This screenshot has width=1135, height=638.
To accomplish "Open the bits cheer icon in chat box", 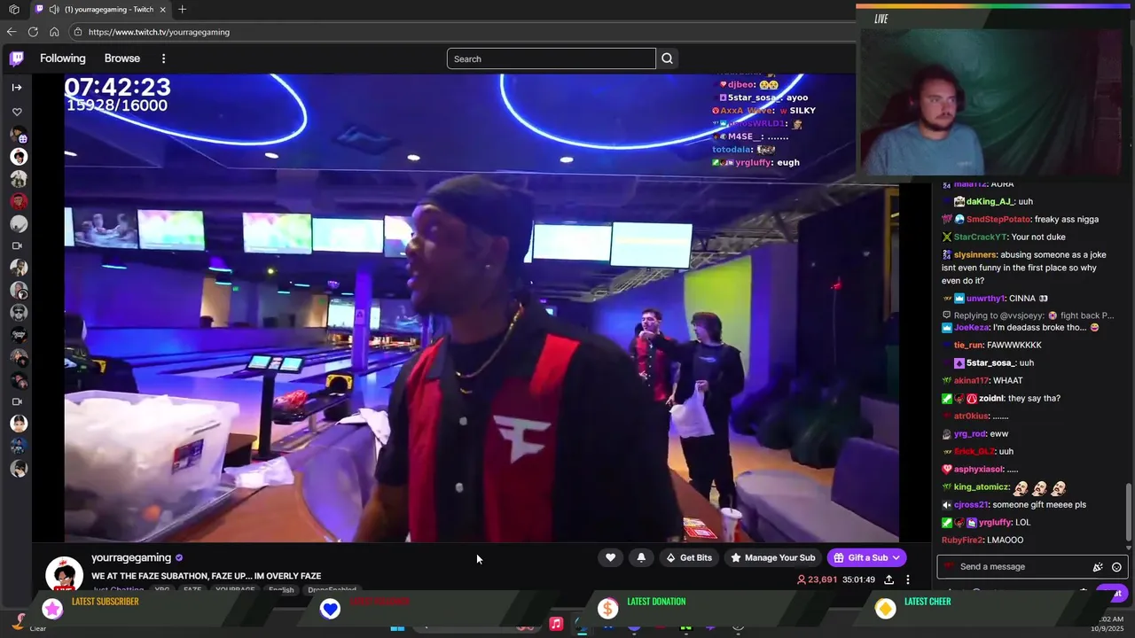I will pyautogui.click(x=1098, y=567).
